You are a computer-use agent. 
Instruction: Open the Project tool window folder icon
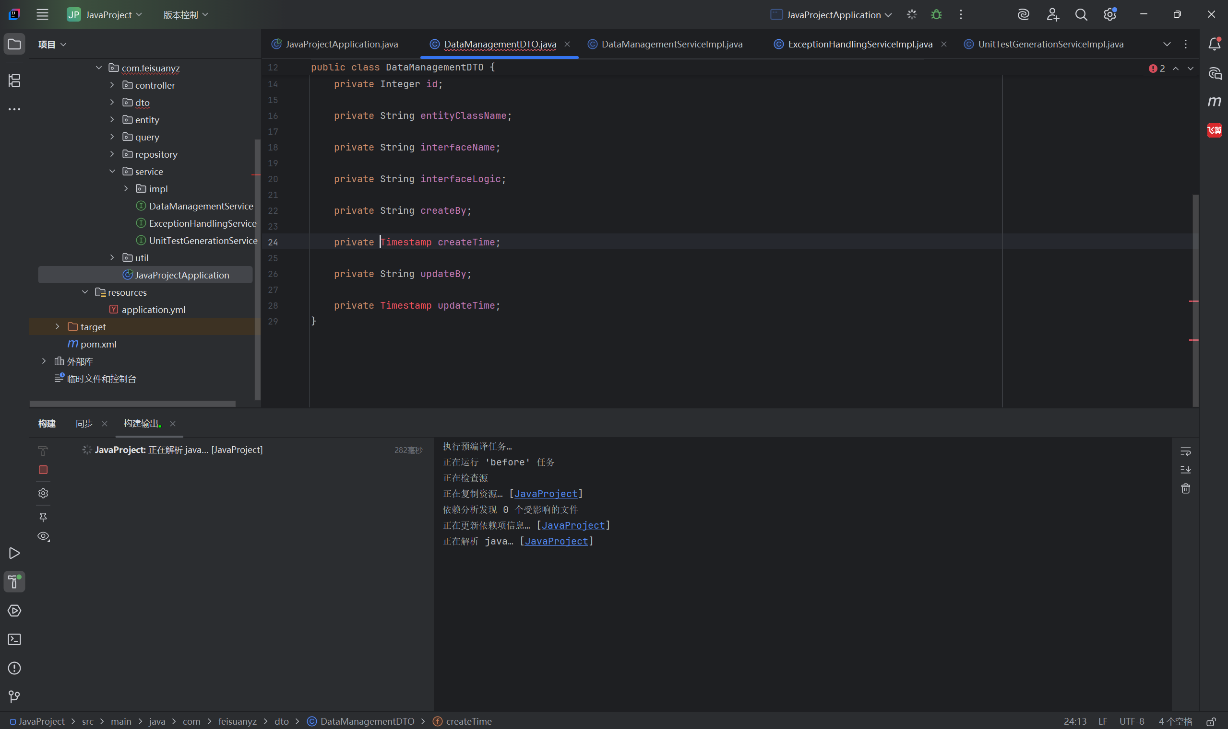click(x=14, y=44)
